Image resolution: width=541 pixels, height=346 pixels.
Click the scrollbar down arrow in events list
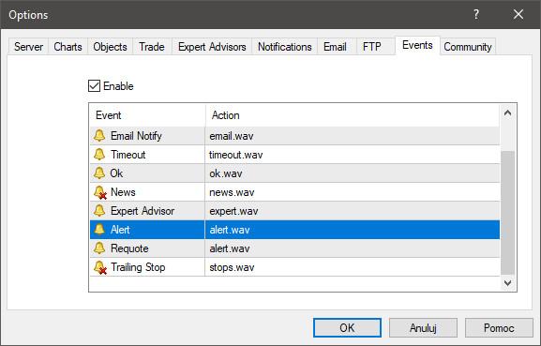(x=507, y=283)
